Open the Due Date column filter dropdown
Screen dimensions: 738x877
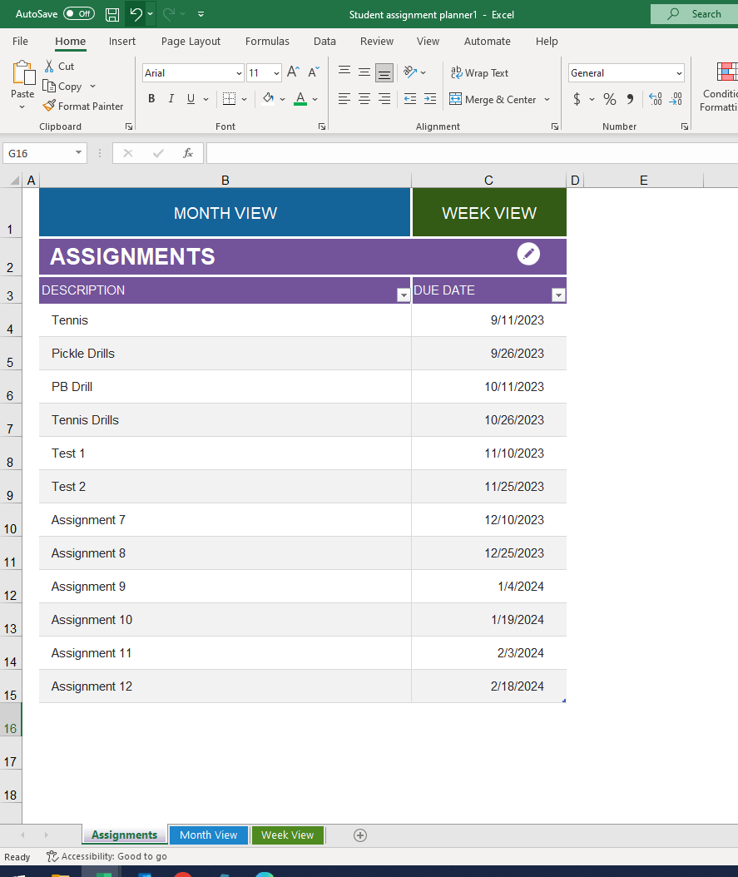click(558, 295)
